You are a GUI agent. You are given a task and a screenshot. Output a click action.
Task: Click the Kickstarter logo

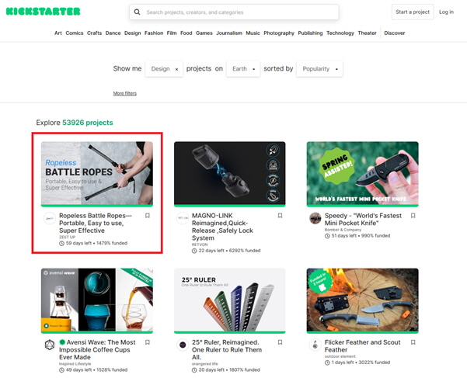(44, 12)
